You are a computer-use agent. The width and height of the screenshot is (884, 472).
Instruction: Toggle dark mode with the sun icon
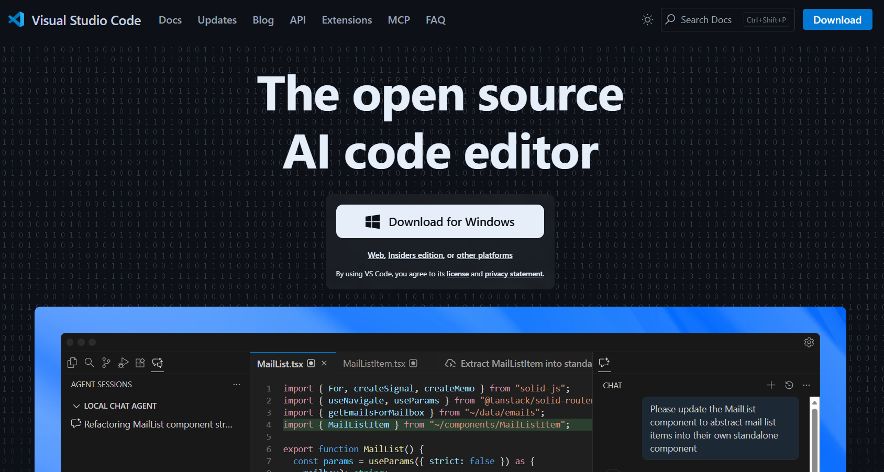[647, 19]
